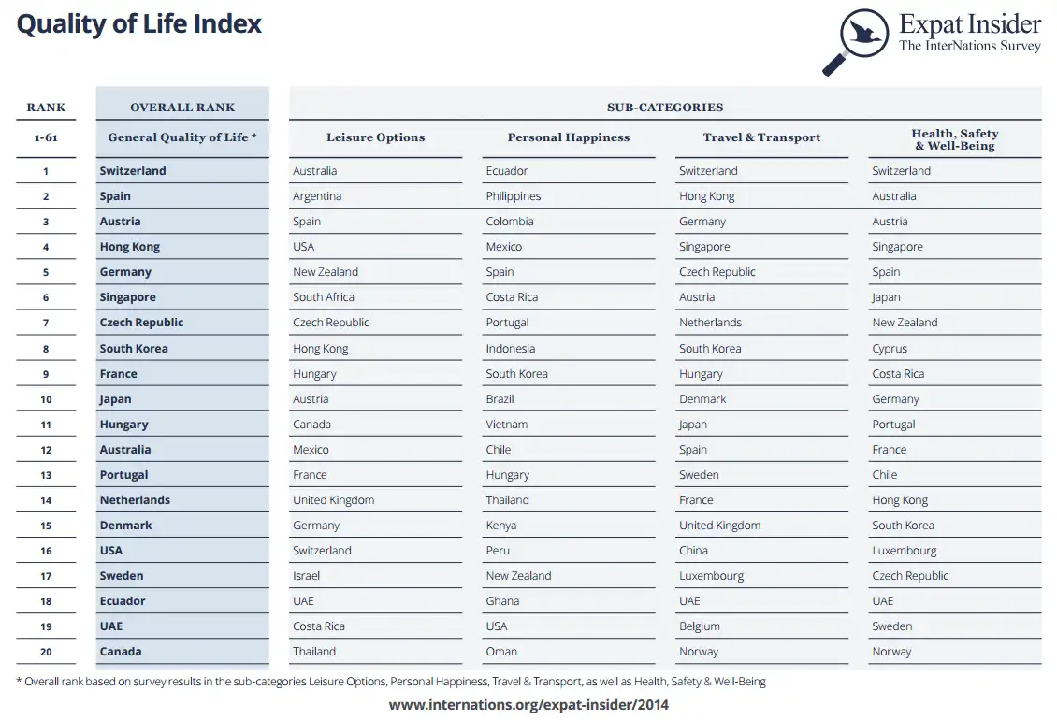Screen dimensions: 1057x720
Task: Click the General Quality of Life header
Action: [x=181, y=137]
